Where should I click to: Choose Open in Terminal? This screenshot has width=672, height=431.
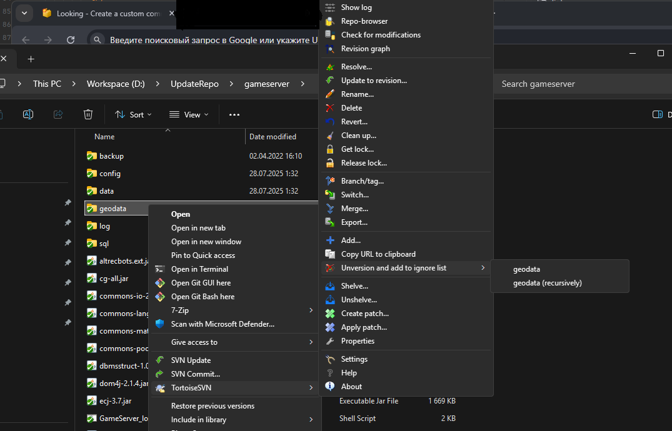[199, 269]
